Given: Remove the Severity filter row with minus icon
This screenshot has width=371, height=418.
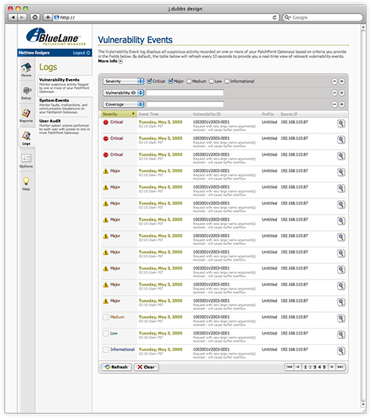Looking at the screenshot, I should (334, 81).
